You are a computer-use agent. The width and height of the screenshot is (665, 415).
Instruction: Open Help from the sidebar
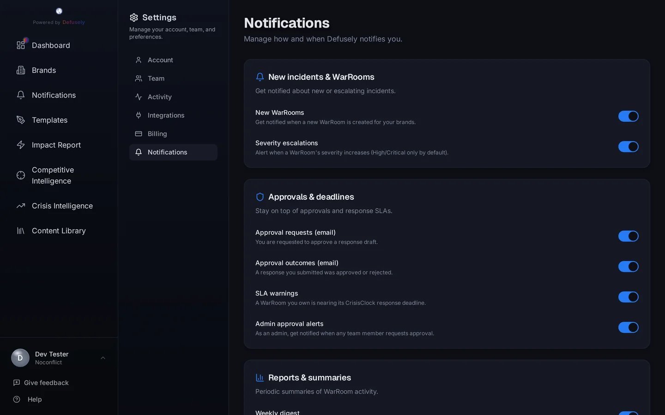34,399
